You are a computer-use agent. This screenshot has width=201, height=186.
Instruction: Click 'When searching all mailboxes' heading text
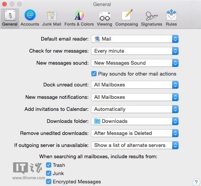tap(98, 157)
